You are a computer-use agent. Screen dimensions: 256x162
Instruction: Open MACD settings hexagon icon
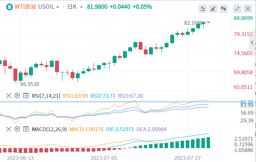click(17, 129)
